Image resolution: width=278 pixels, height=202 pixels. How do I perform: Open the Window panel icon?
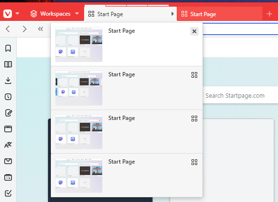tap(8, 129)
